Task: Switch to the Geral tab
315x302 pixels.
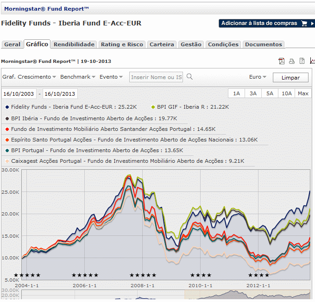Action: 12,44
